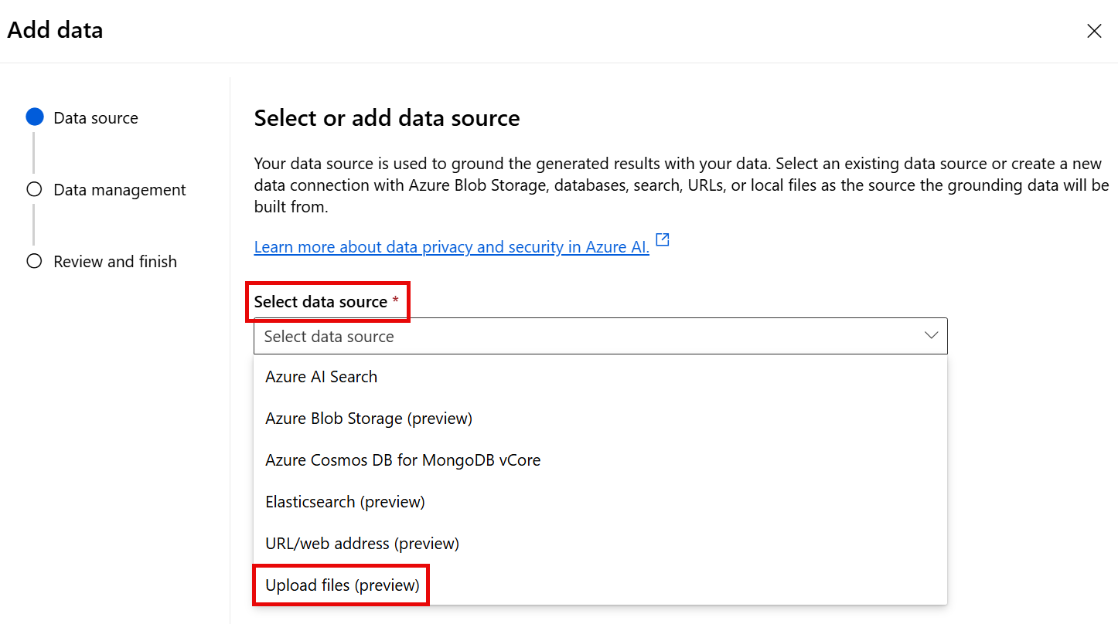This screenshot has height=624, width=1118.
Task: Close the Add data dialog
Action: (1094, 31)
